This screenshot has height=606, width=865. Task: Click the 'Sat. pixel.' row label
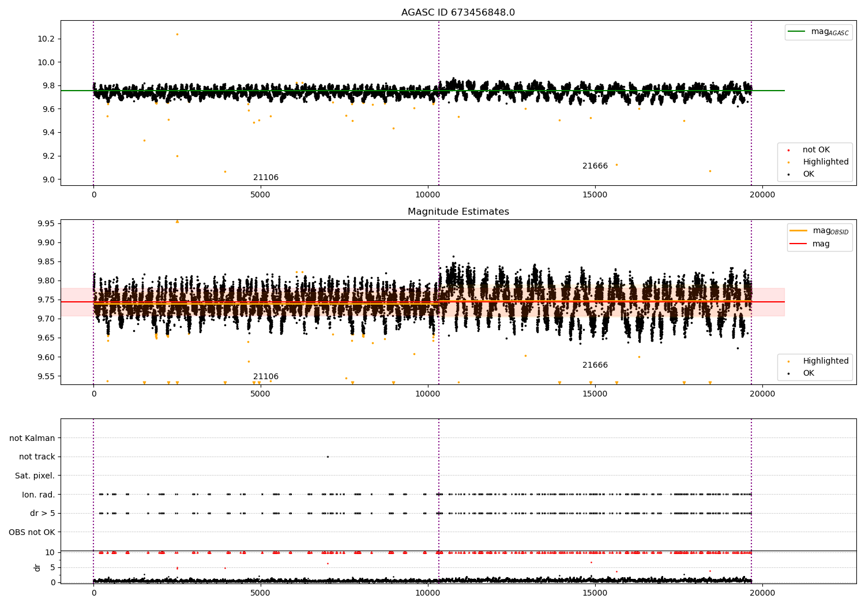coord(35,476)
